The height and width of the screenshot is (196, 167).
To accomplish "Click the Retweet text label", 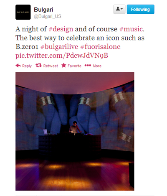I will pos(51,66).
